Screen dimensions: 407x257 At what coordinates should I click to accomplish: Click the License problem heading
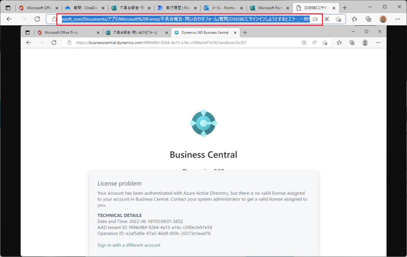(119, 183)
